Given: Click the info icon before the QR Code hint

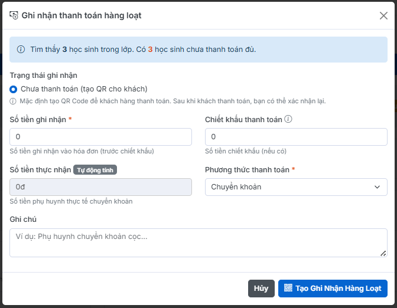Looking at the screenshot, I should click(13, 101).
